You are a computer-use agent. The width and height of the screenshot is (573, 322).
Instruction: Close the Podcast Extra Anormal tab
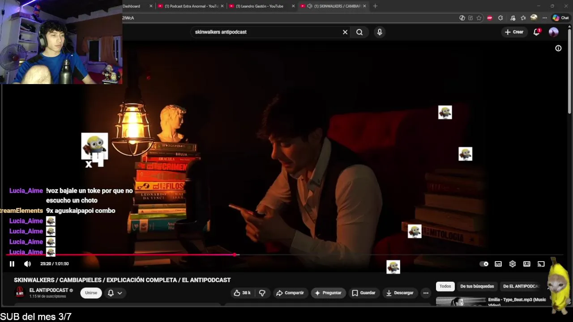[x=222, y=6]
